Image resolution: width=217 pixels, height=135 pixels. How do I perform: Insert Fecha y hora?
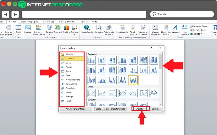198,30
